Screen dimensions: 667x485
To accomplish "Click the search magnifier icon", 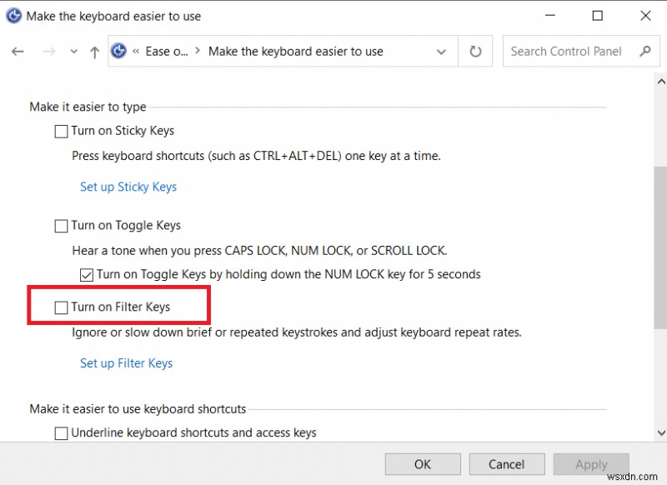I will 645,51.
